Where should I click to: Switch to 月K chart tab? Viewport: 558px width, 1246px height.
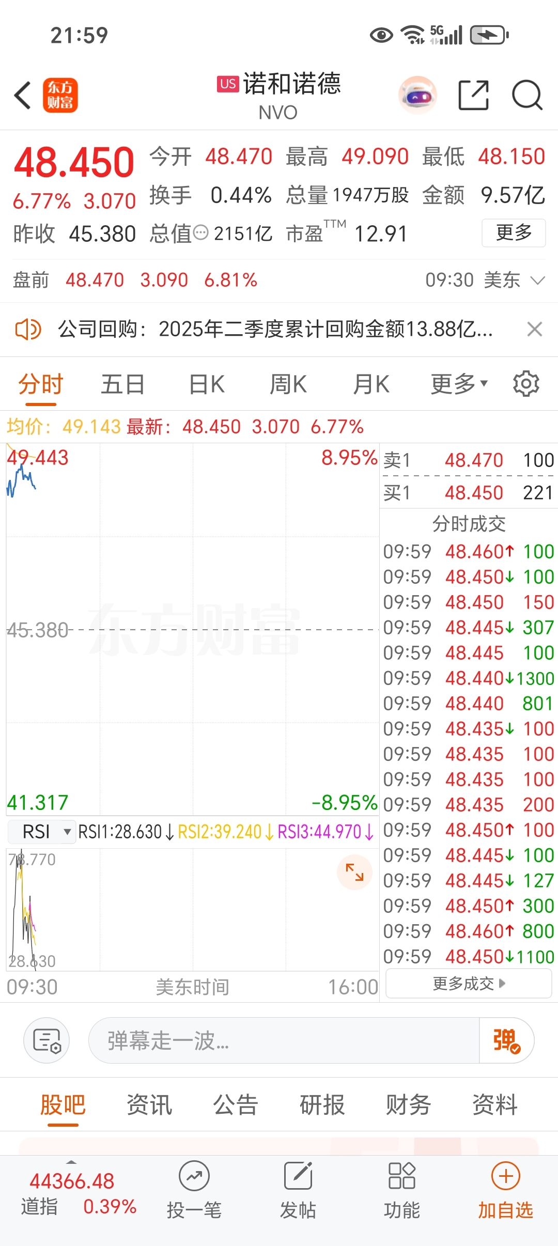(371, 384)
